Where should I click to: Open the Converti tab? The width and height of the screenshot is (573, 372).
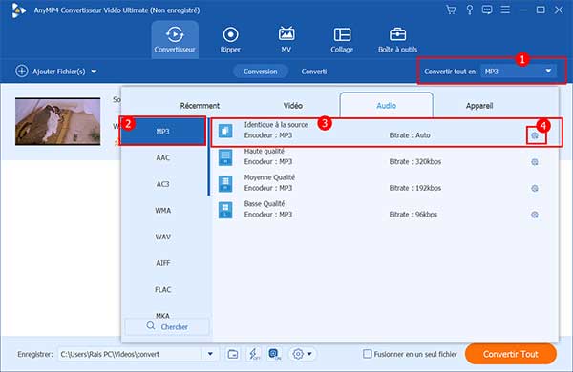pos(314,72)
